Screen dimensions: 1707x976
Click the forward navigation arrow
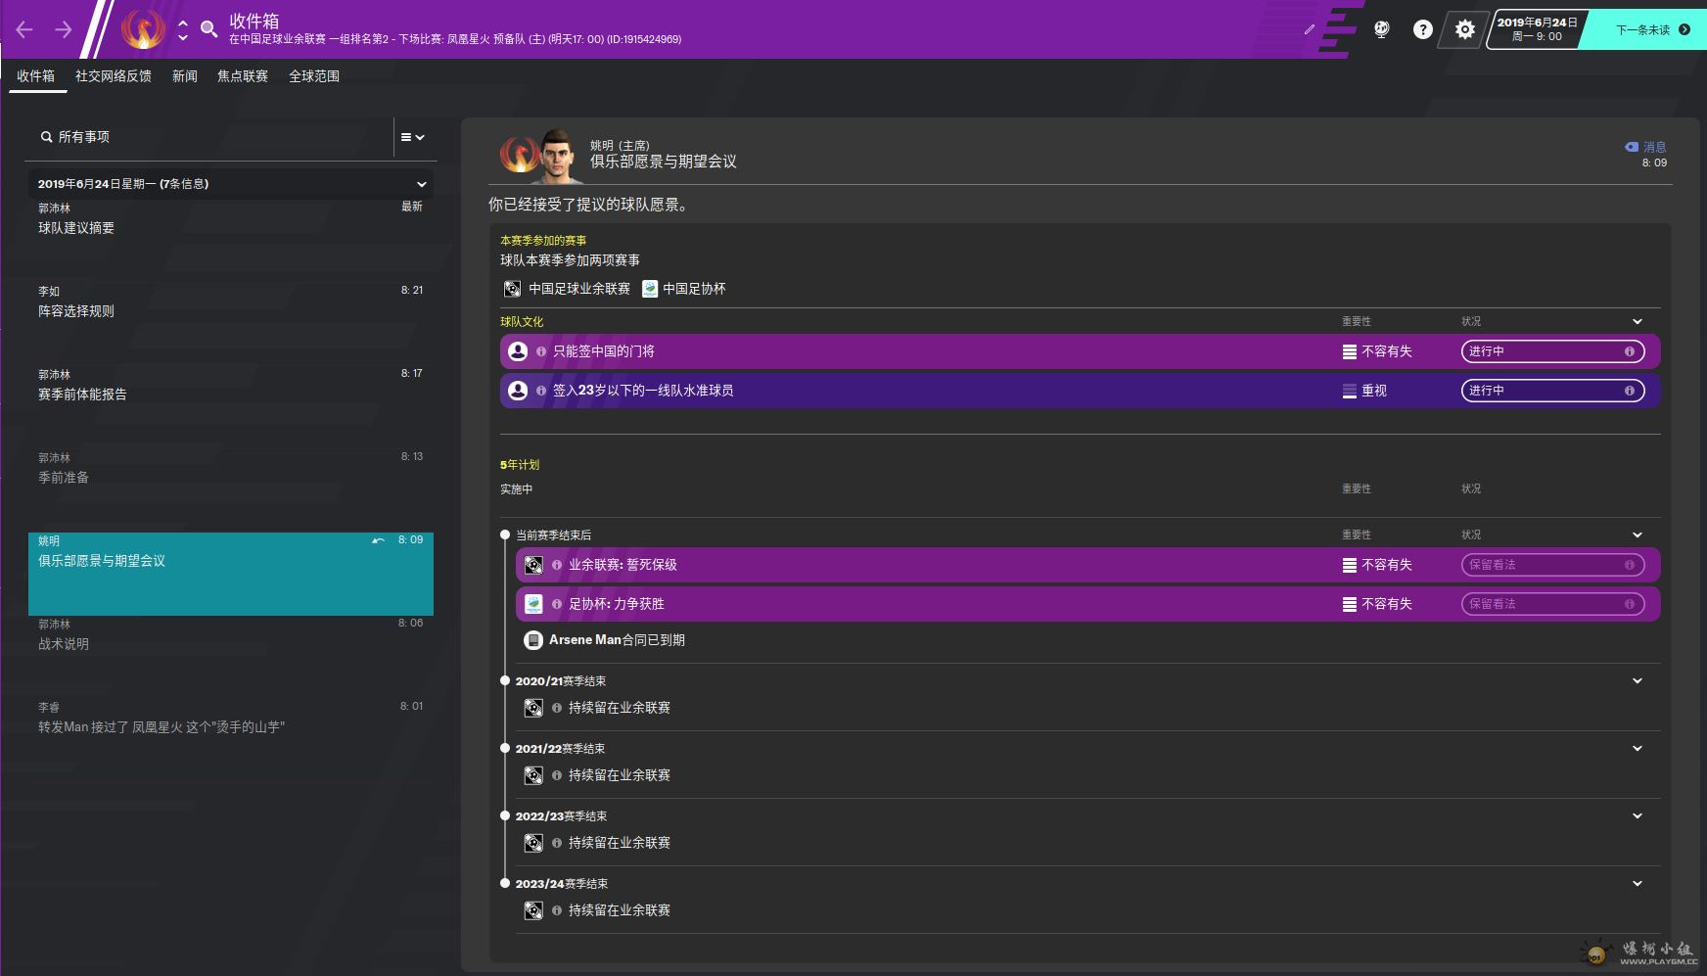tap(64, 29)
